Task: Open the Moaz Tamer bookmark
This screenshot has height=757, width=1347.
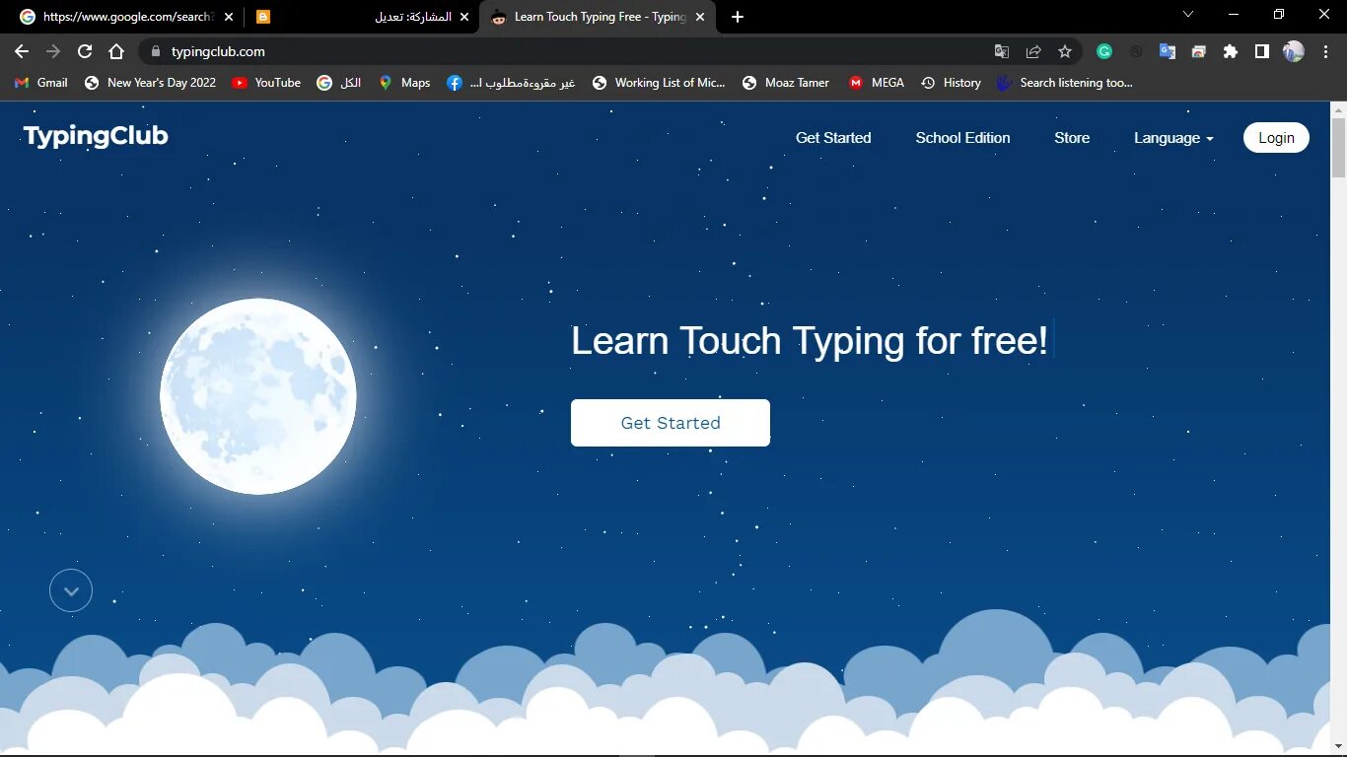Action: tap(786, 83)
